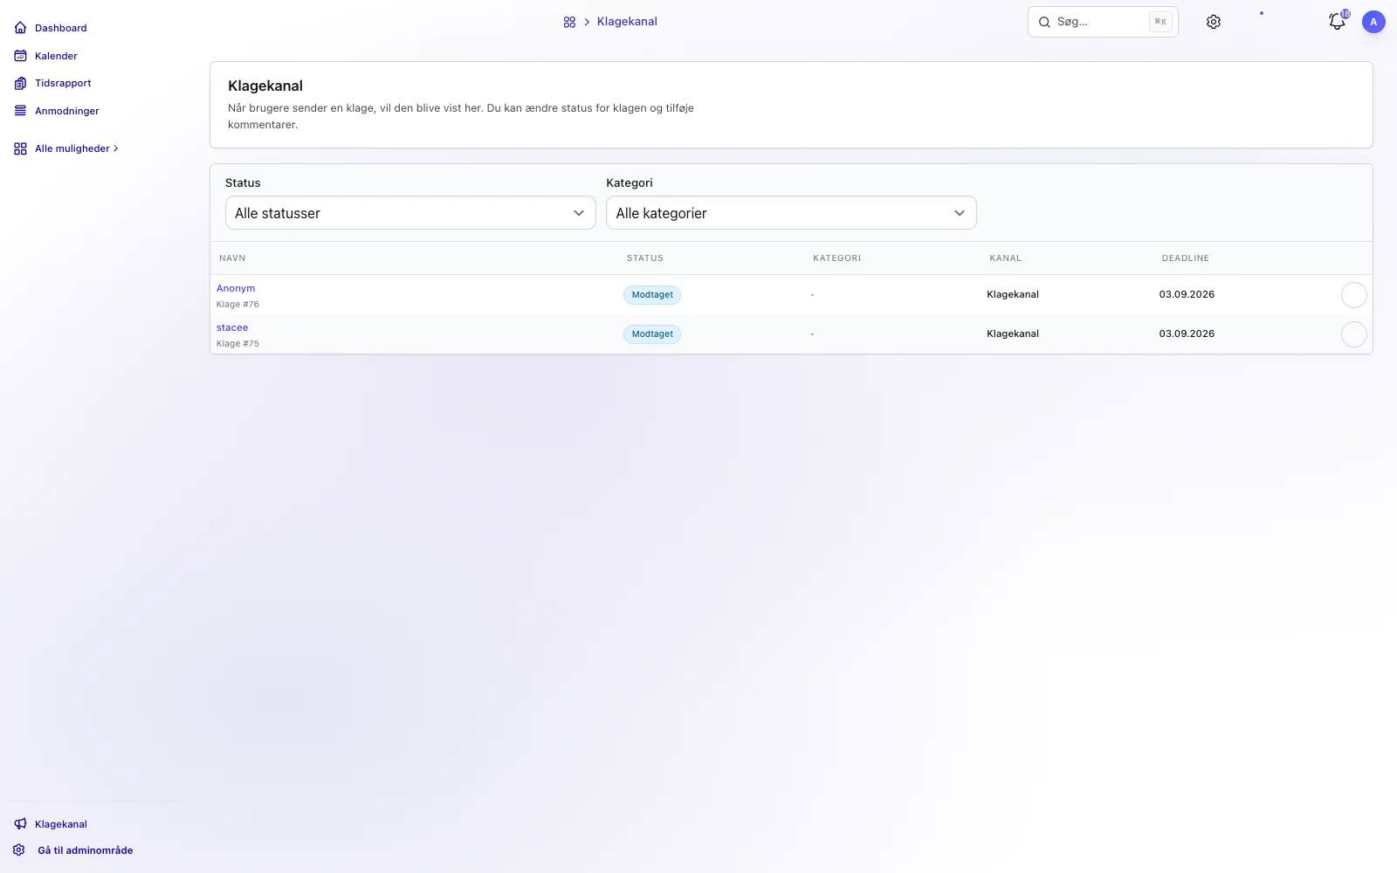1397x873 pixels.
Task: Click the Kalender calendar icon
Action: 20,56
